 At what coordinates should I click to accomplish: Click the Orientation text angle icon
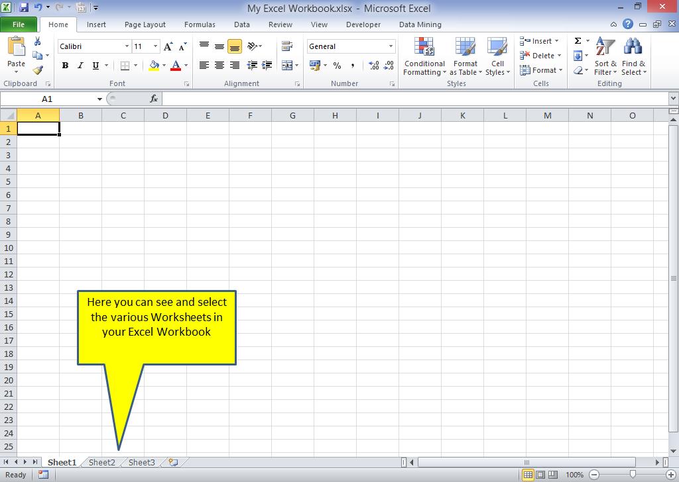click(253, 46)
